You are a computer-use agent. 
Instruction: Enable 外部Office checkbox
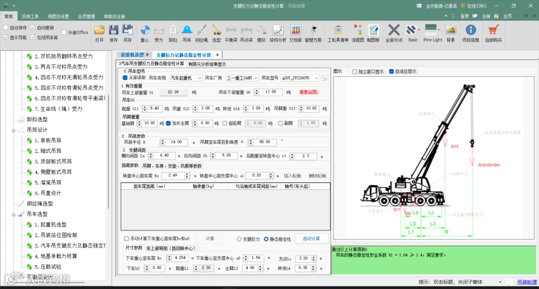point(64,32)
